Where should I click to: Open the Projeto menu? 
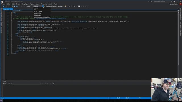coord(18,4)
